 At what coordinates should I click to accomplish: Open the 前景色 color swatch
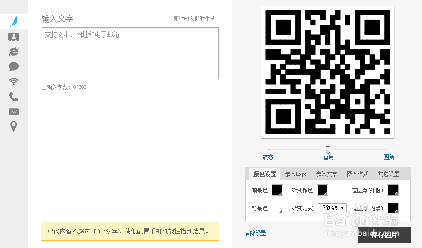(277, 190)
